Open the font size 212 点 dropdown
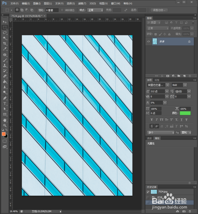 point(167,91)
